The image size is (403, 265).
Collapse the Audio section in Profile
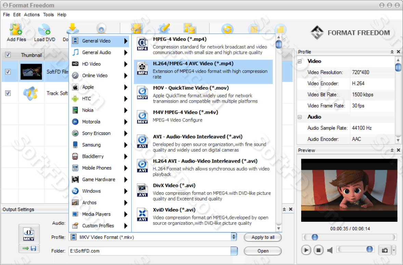(x=300, y=117)
